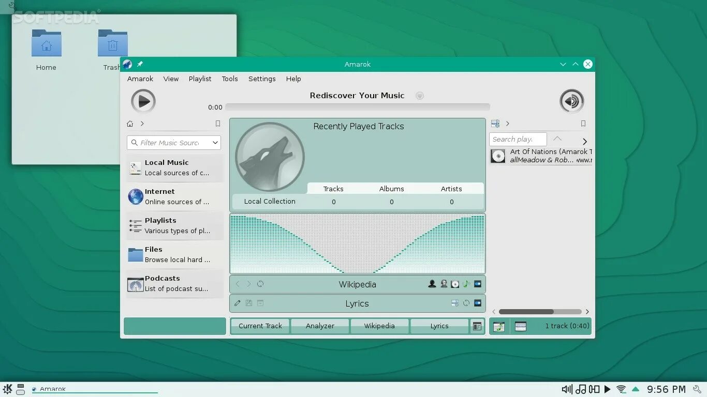This screenshot has width=707, height=397.
Task: Toggle the love track heart icon
Action: 420,96
